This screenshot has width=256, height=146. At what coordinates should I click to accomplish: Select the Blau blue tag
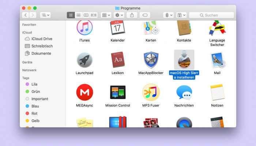(x=43, y=106)
